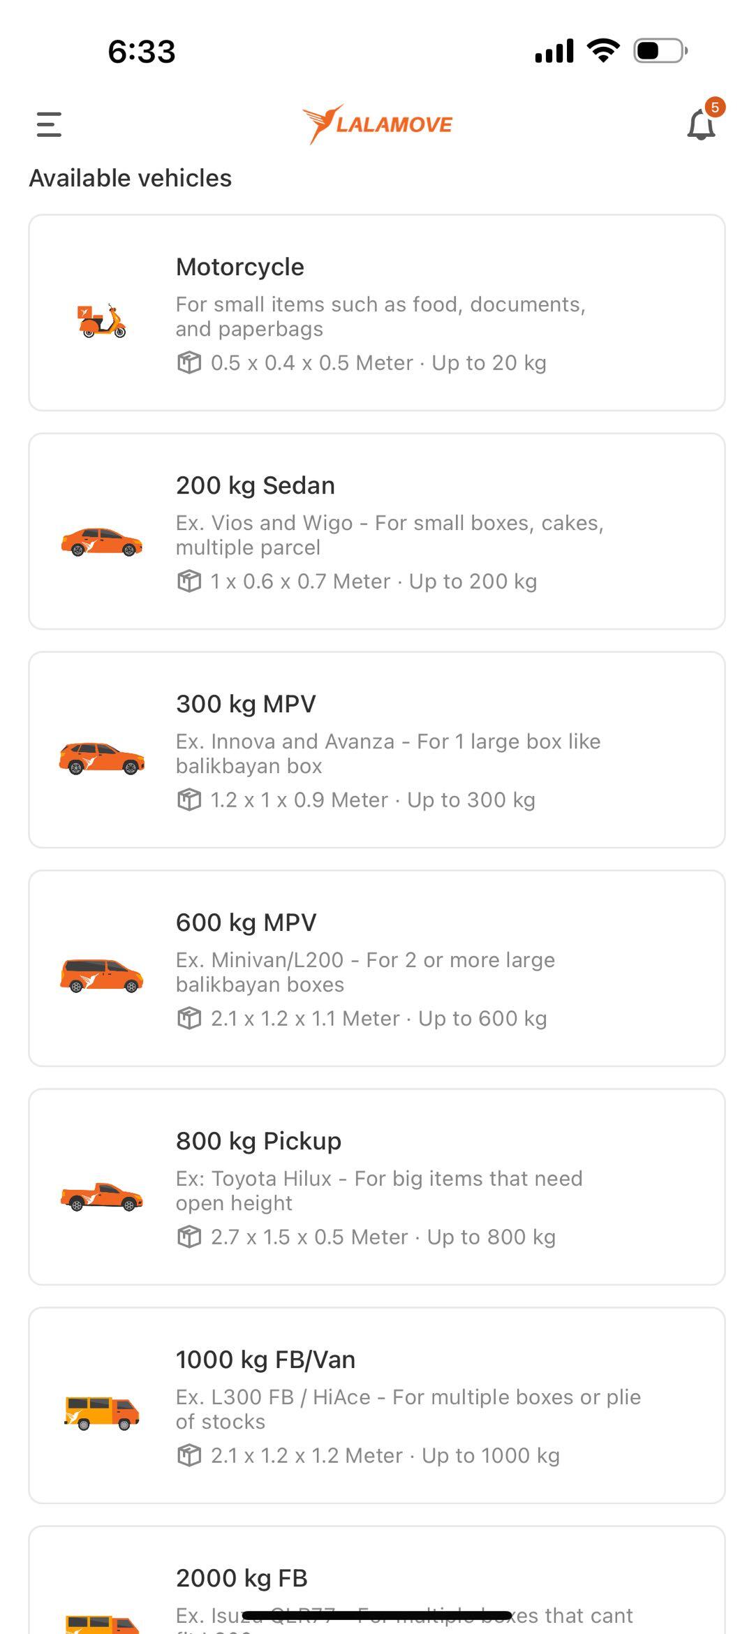This screenshot has height=1634, width=754.
Task: Open the 2000 kg FB title
Action: click(242, 1578)
